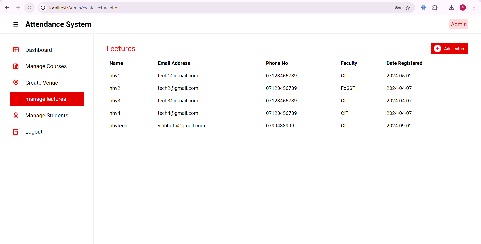Image resolution: width=481 pixels, height=244 pixels.
Task: Reload the page
Action: 30,8
